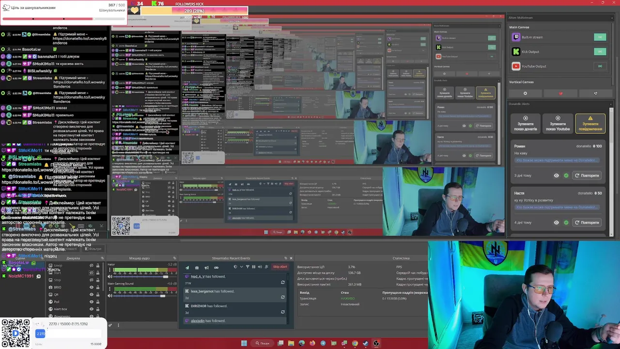
Task: Open Vertical Canvas settings gear
Action: [x=525, y=94]
